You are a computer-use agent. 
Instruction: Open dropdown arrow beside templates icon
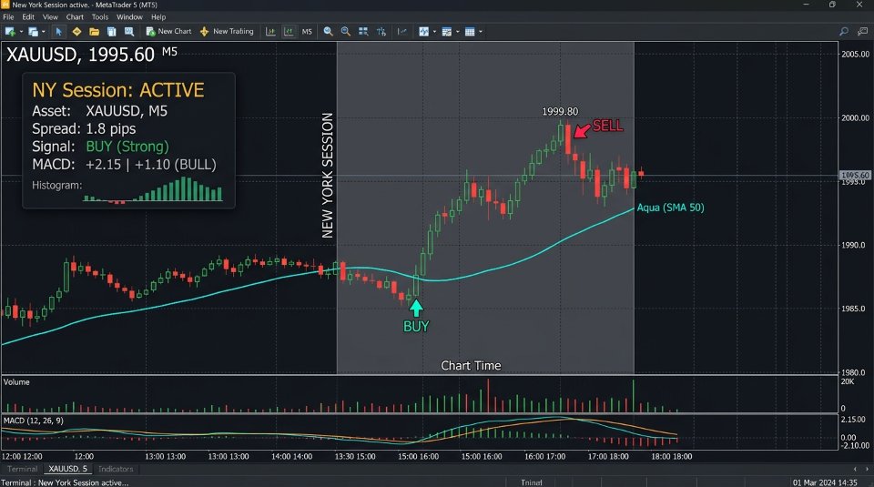click(x=458, y=32)
